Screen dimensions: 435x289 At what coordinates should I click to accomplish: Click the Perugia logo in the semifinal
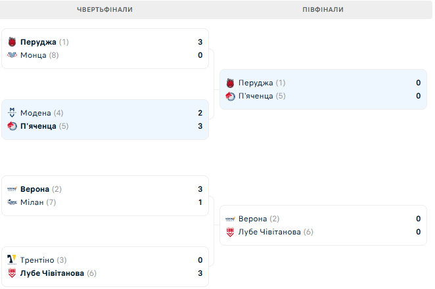tap(230, 83)
